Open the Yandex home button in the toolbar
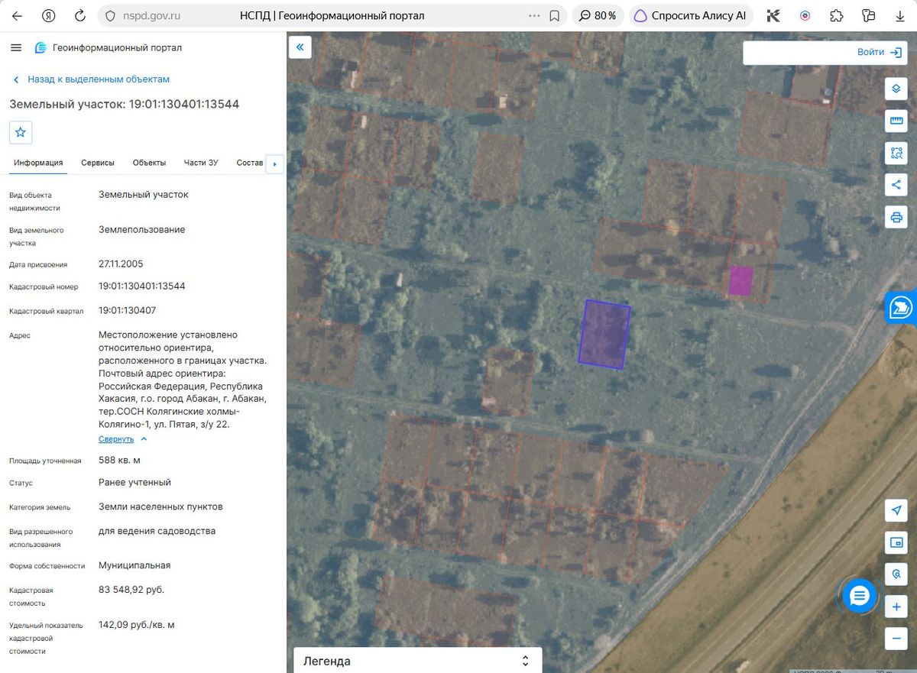 49,15
